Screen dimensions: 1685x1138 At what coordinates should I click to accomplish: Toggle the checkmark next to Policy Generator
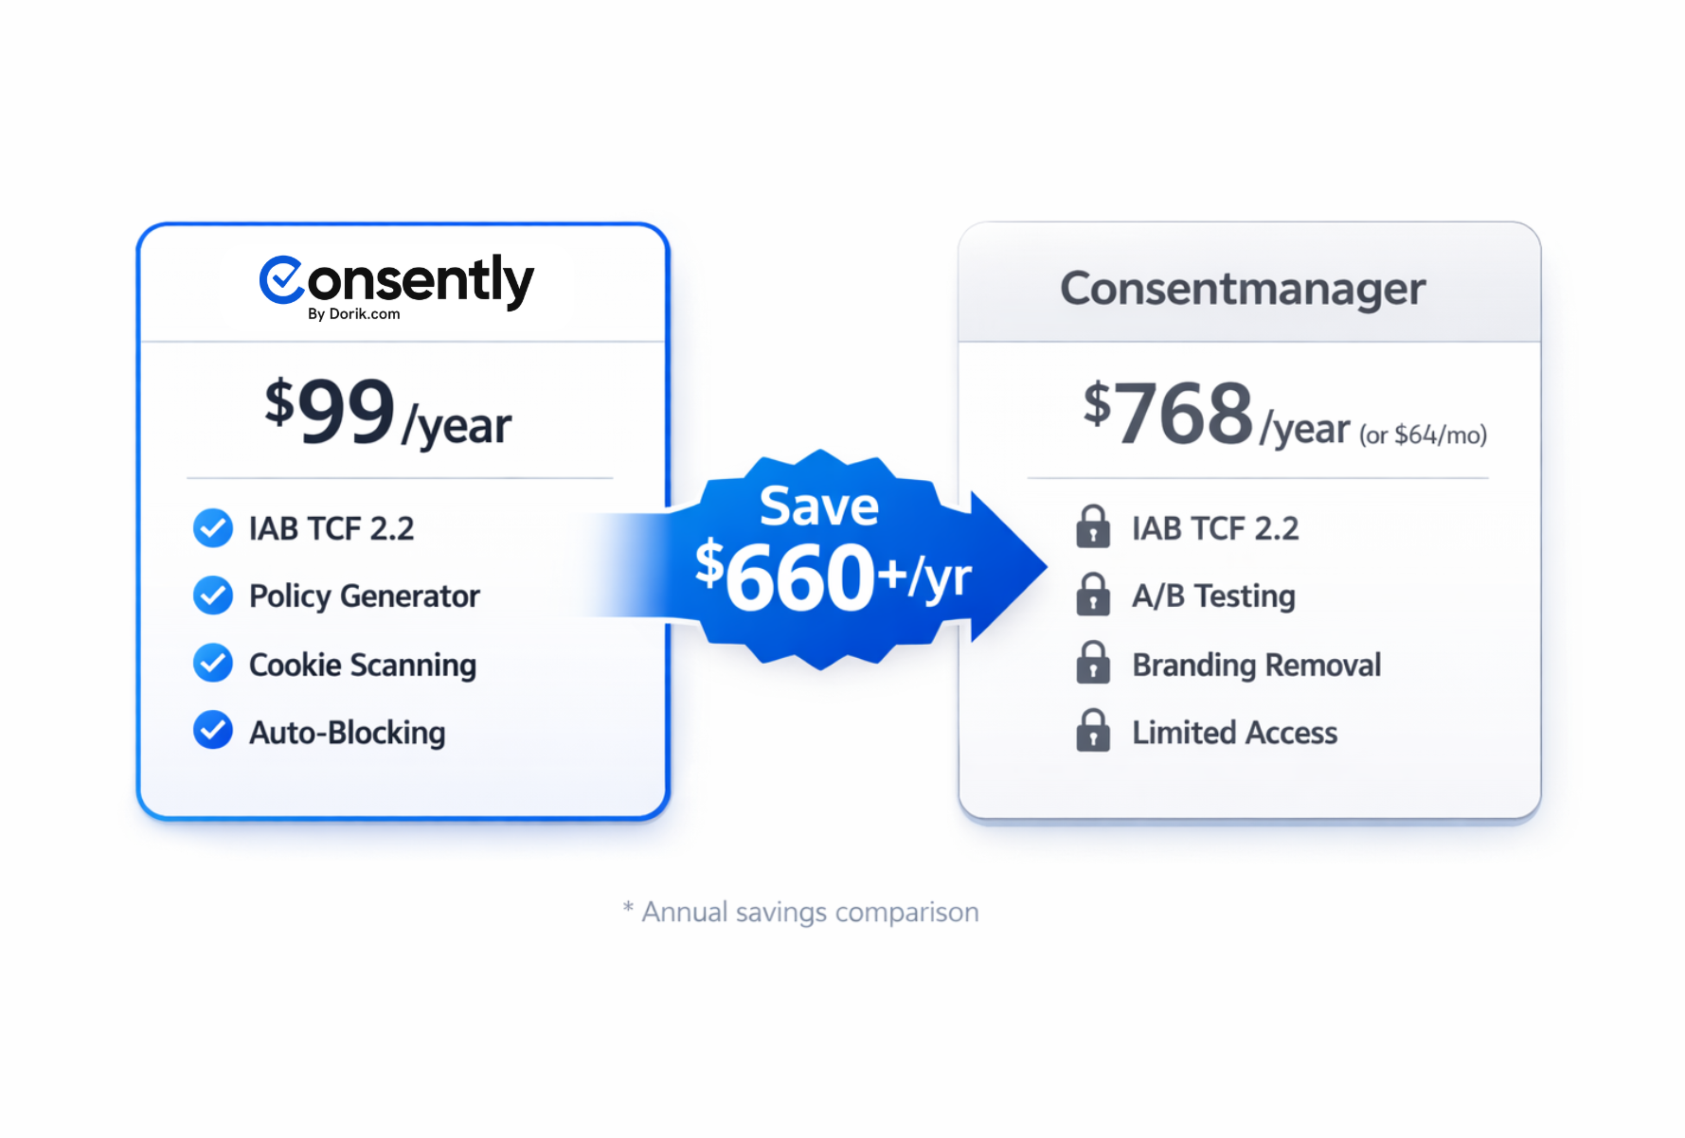coord(213,596)
